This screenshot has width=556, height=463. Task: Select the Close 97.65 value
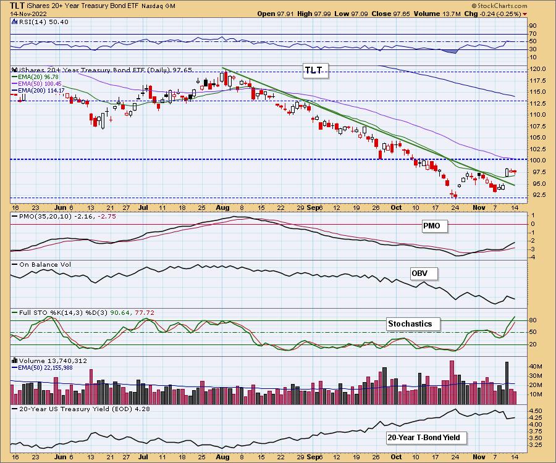click(x=390, y=14)
